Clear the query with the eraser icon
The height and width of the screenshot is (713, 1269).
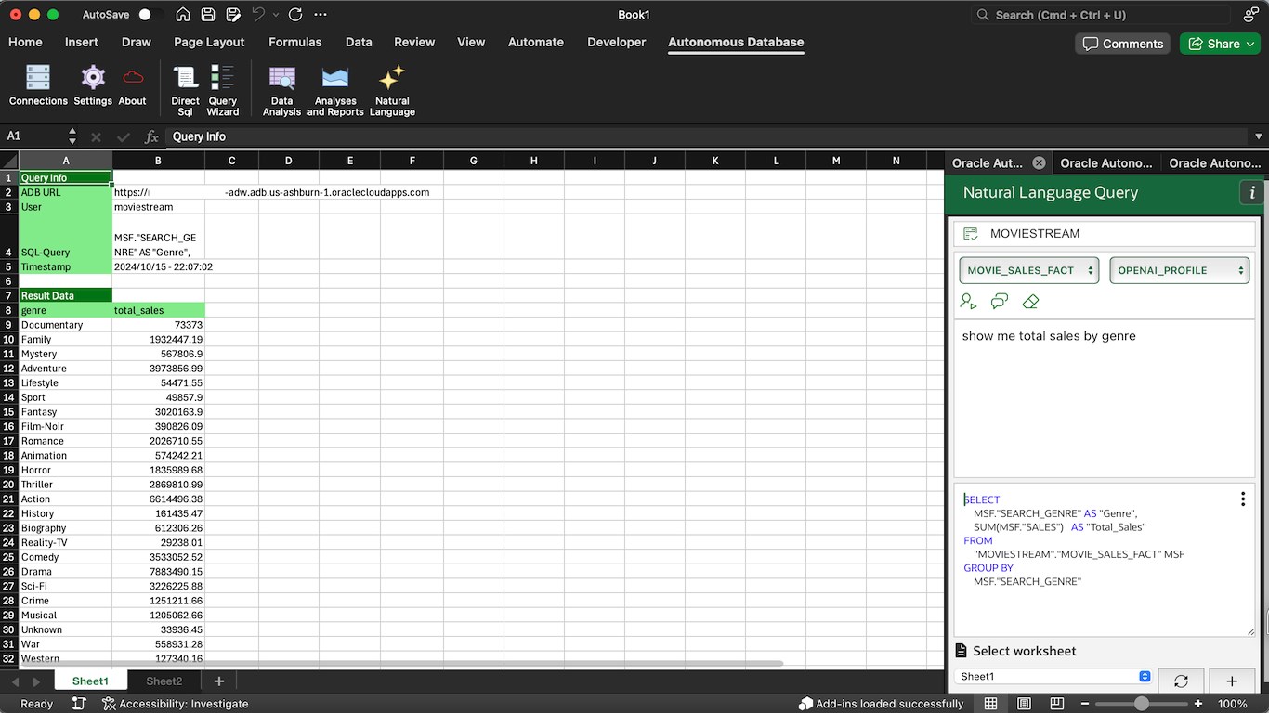tap(1030, 301)
